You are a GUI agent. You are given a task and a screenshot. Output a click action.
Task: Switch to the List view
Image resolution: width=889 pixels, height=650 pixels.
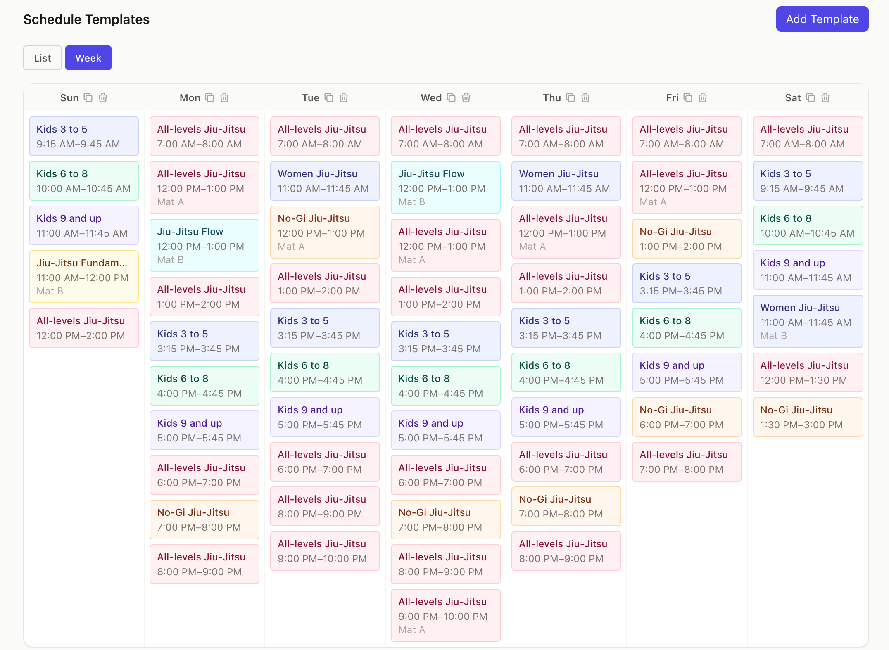point(42,58)
